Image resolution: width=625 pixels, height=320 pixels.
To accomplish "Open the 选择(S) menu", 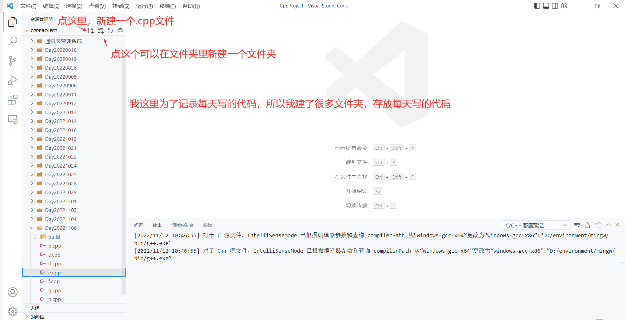I will (x=74, y=6).
